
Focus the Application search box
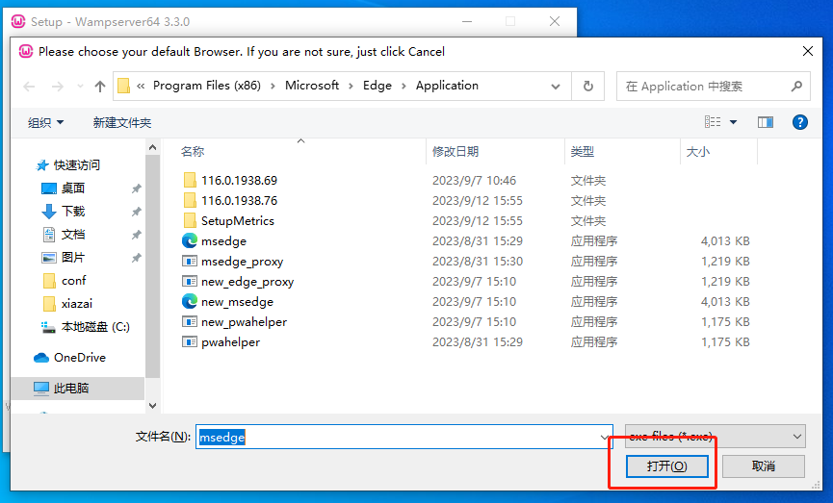[713, 86]
